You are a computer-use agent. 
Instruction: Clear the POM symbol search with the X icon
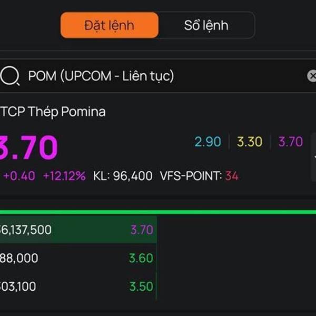[x=312, y=76]
